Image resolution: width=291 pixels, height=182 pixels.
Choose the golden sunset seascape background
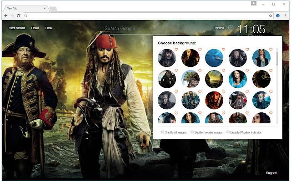214,79
